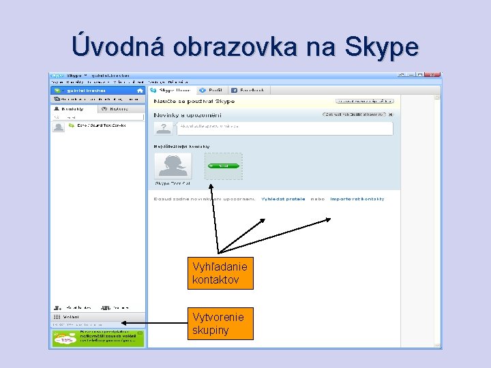Click the mood message text field
491x368 pixels.
click(285, 129)
